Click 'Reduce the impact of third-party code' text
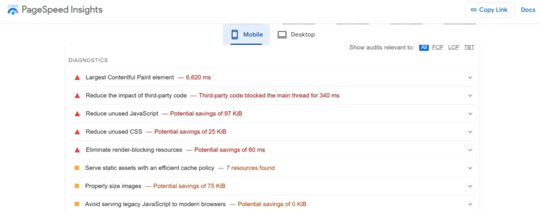Screen dimensions: 540x211 (136, 96)
